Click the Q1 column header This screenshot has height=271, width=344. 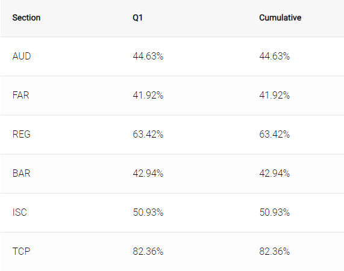tap(137, 18)
